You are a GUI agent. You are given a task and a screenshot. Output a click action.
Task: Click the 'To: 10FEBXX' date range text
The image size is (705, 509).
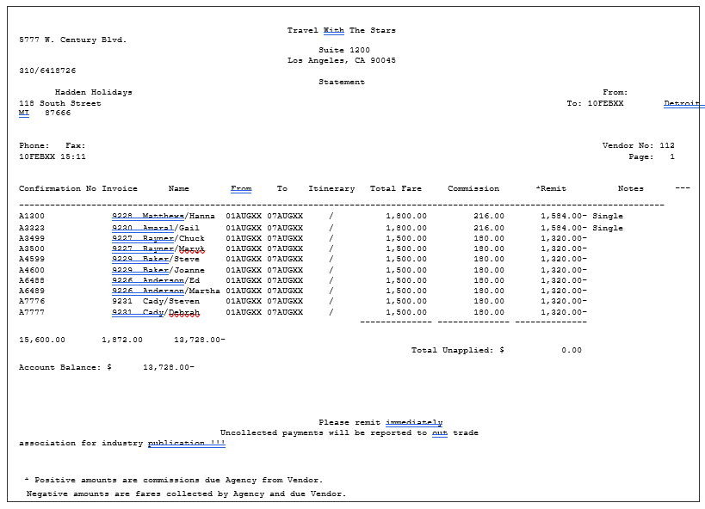[595, 103]
